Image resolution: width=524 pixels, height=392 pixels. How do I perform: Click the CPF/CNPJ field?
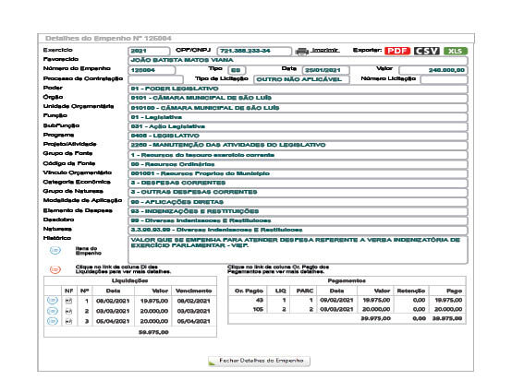tap(254, 51)
